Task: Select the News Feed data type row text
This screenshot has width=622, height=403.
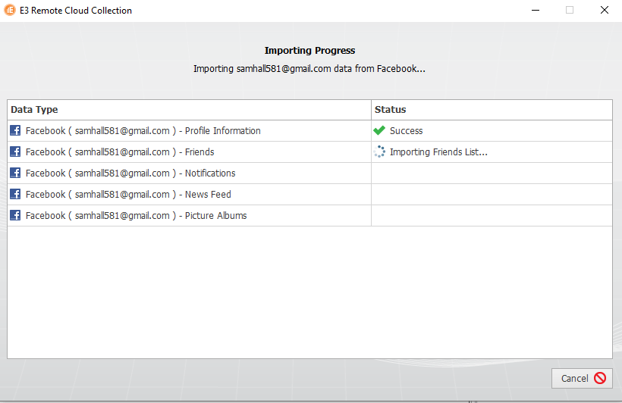Action: [x=128, y=195]
